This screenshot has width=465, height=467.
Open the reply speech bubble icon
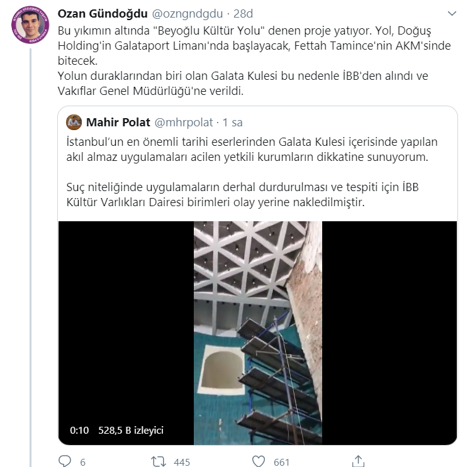coord(65,461)
